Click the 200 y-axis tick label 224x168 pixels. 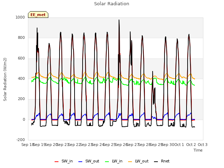pos(21,99)
